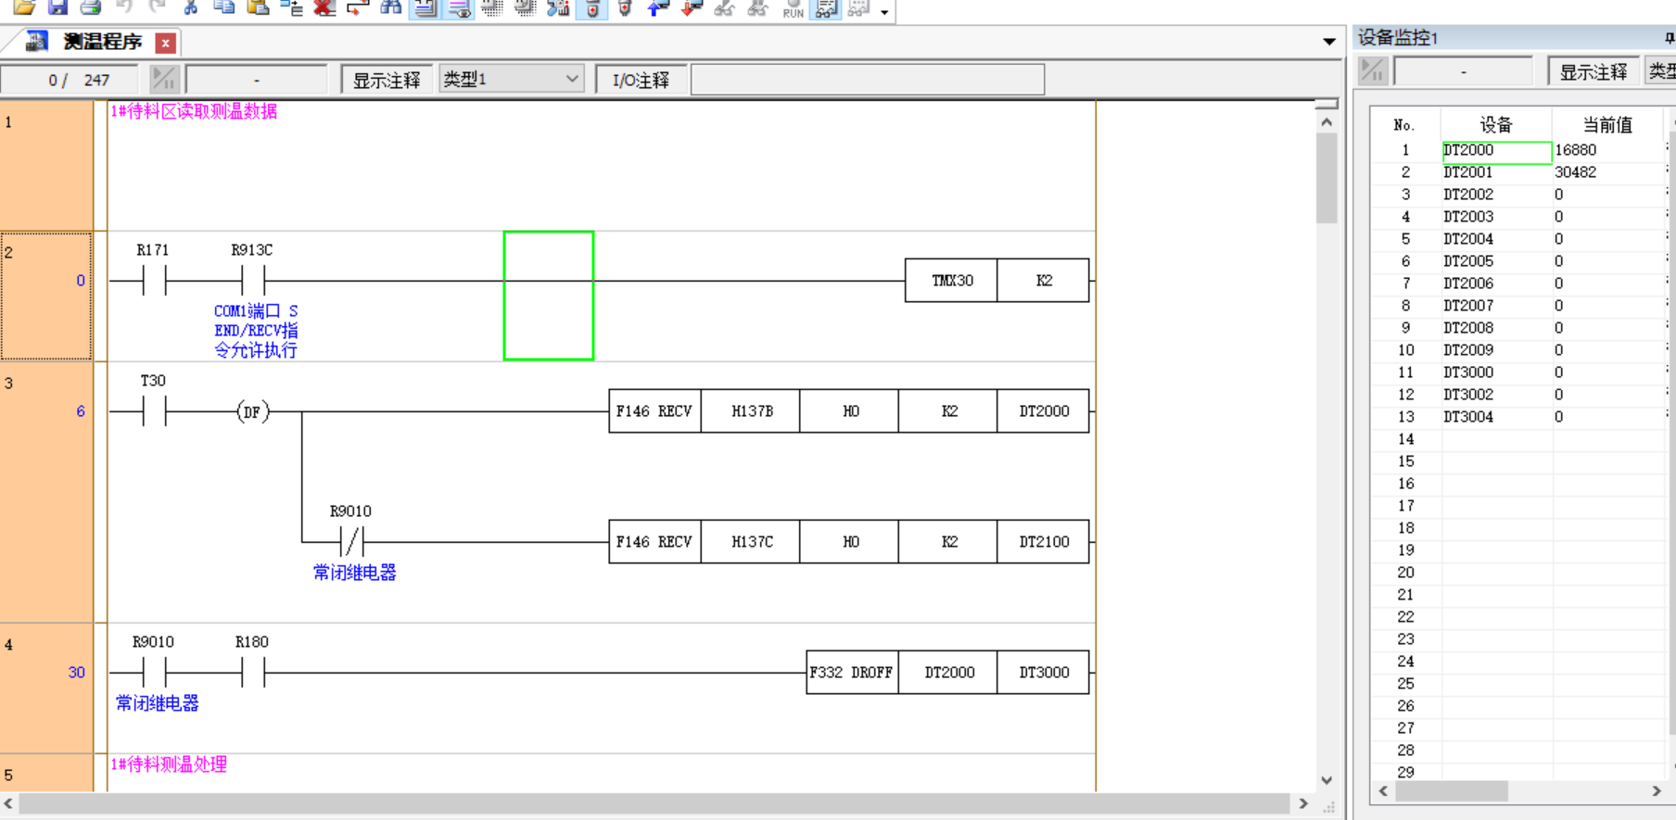The height and width of the screenshot is (820, 1676).
Task: Click the Cut scissors icon
Action: pyautogui.click(x=191, y=7)
